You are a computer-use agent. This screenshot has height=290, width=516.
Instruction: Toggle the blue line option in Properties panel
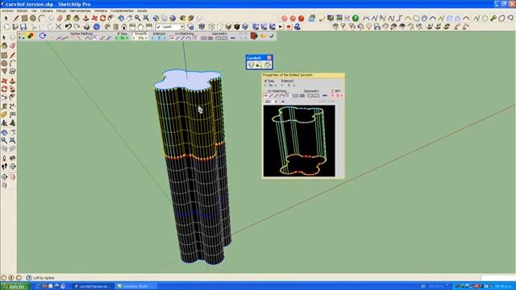click(325, 96)
